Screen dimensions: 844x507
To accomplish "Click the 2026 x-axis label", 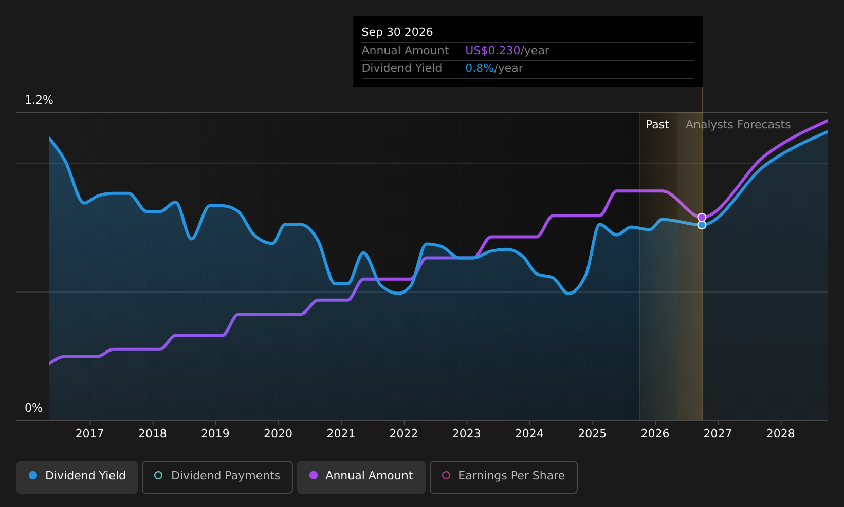I will (655, 434).
